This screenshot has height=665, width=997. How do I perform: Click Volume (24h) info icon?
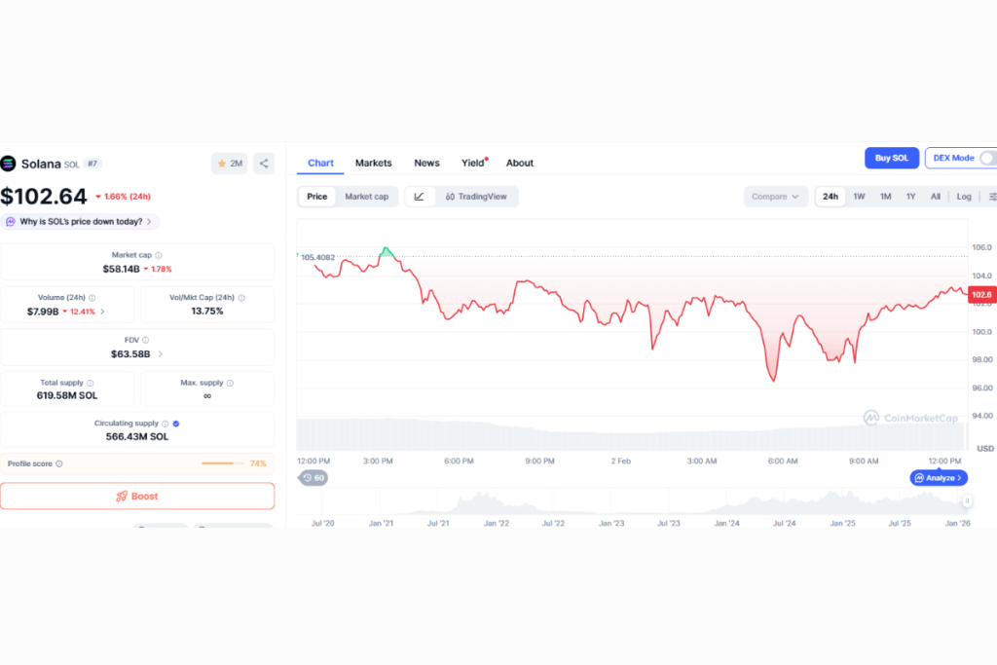(x=92, y=298)
